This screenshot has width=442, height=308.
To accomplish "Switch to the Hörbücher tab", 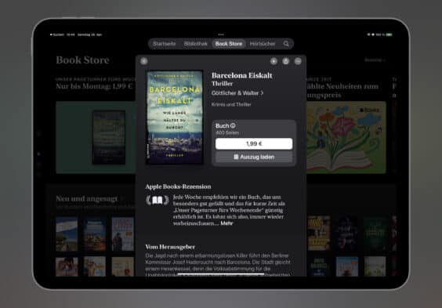I will coord(263,44).
